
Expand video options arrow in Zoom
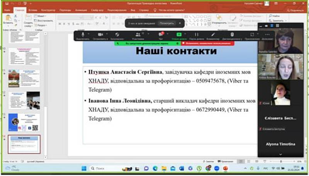[107, 34]
